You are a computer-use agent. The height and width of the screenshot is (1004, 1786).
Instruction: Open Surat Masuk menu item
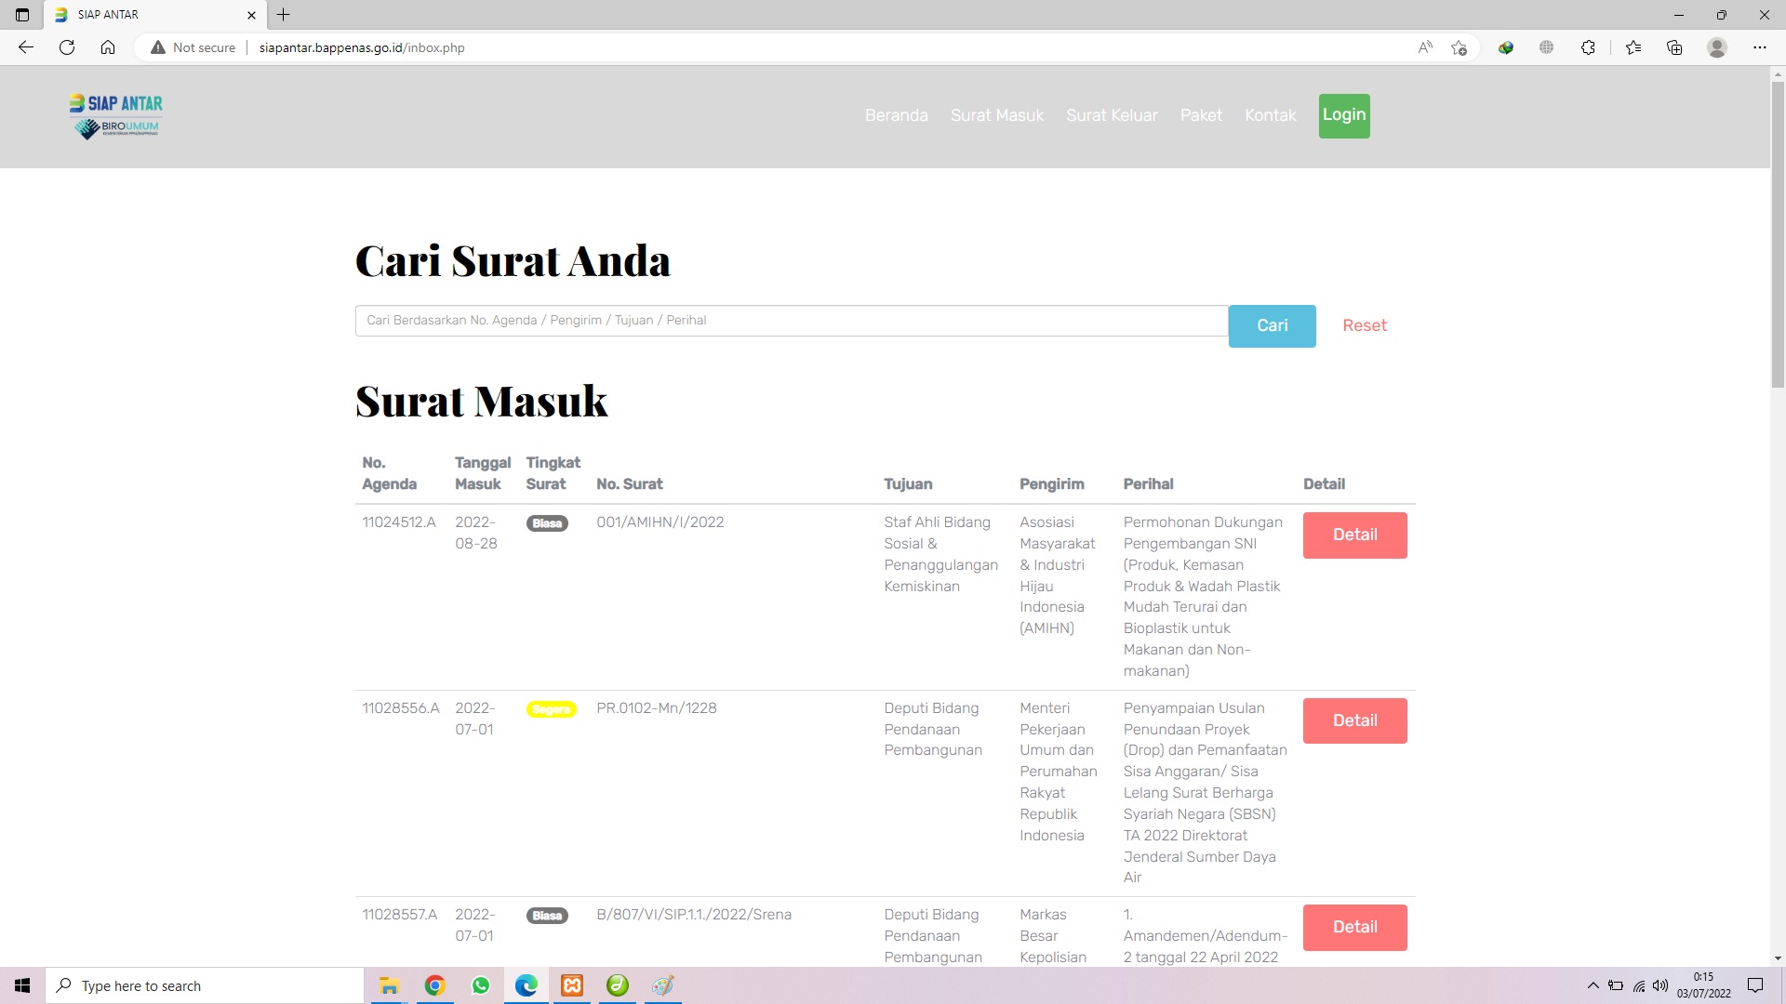coord(996,115)
